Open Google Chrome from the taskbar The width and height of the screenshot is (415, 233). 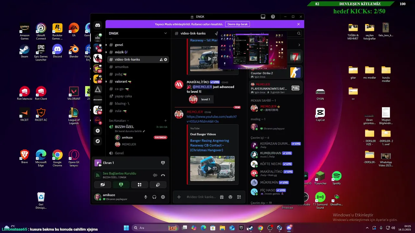pos(260,228)
